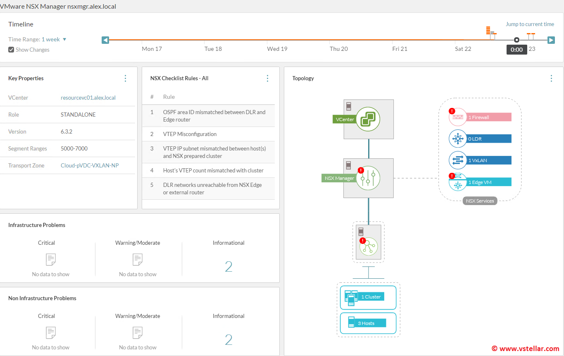Uncheck the Show Changes checkbox
This screenshot has height=356, width=564.
[11, 50]
